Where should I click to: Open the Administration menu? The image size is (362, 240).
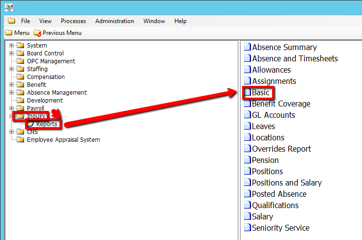click(114, 21)
